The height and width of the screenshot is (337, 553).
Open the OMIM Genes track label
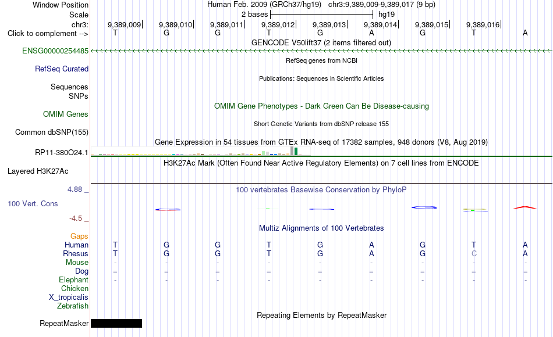tap(65, 114)
